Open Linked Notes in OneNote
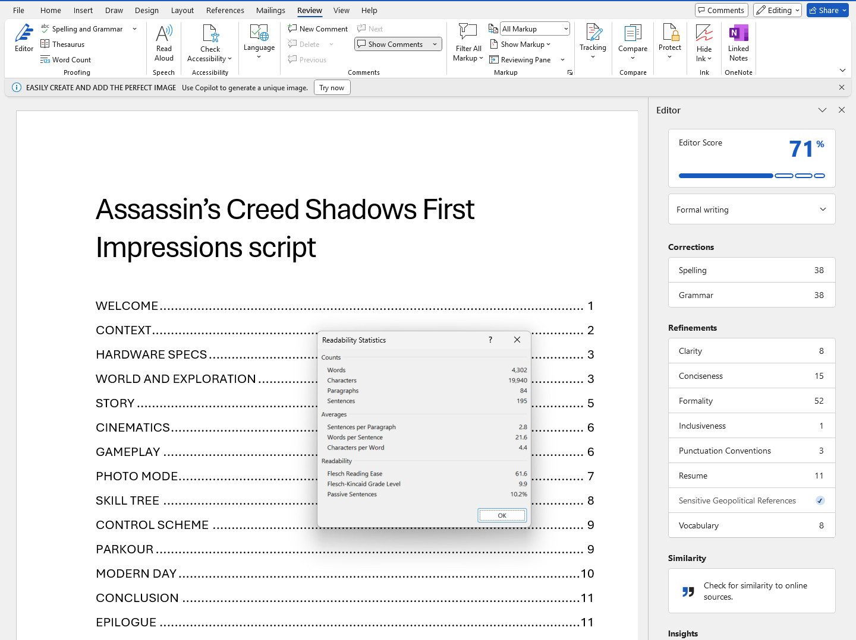This screenshot has height=640, width=856. pyautogui.click(x=738, y=43)
